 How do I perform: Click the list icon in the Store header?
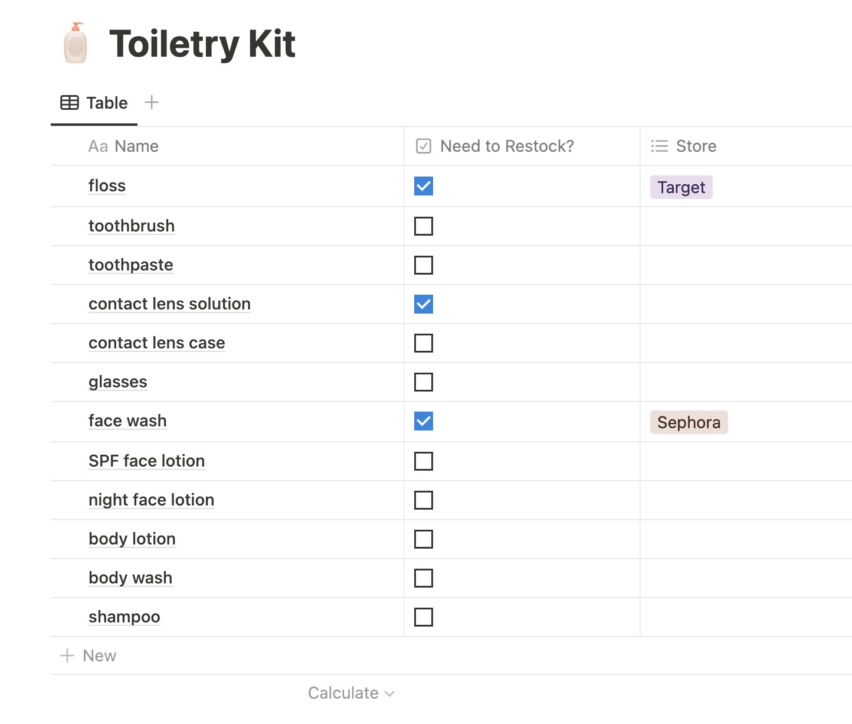coord(658,146)
